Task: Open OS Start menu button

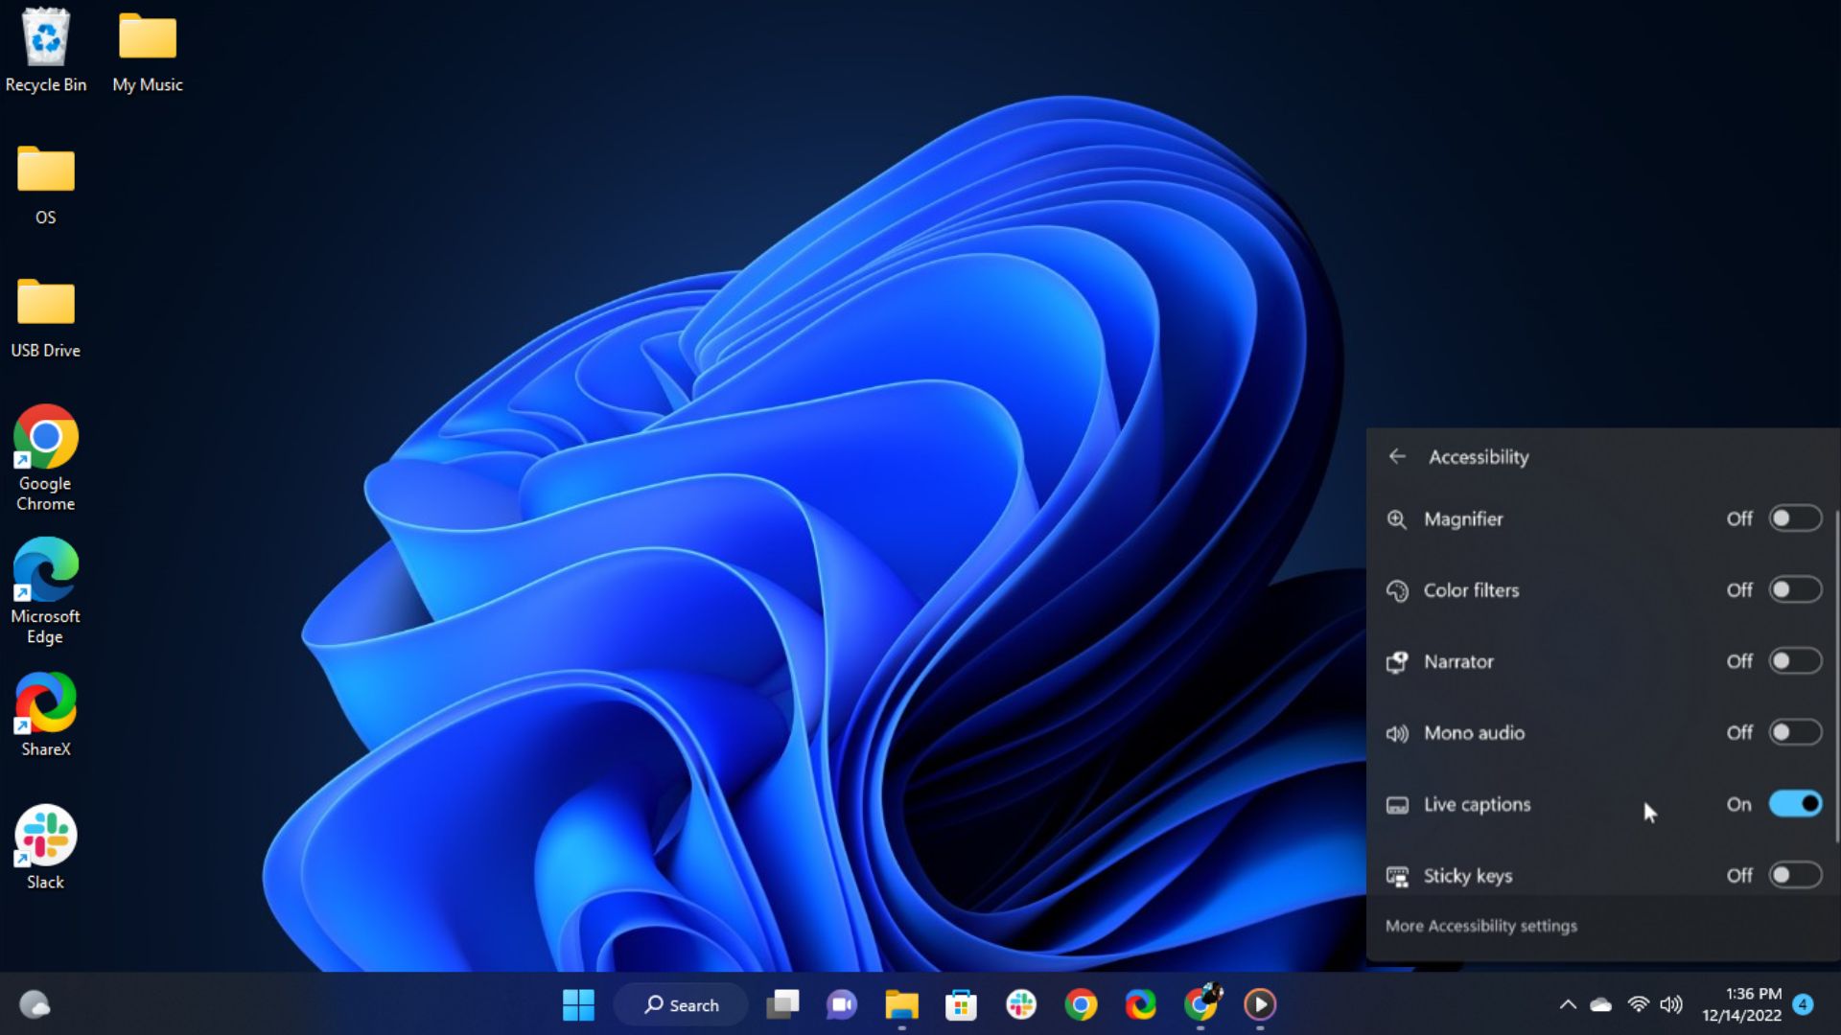Action: pyautogui.click(x=578, y=1004)
